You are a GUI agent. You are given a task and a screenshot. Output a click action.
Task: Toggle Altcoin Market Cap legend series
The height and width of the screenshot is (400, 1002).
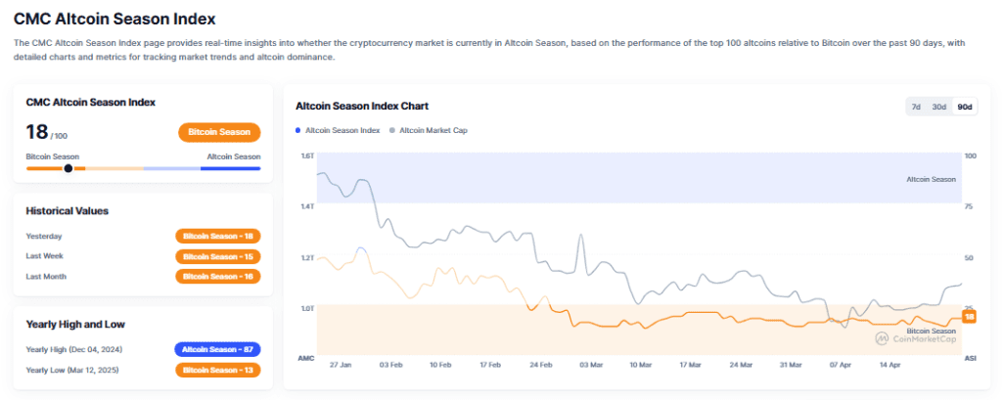tap(433, 129)
